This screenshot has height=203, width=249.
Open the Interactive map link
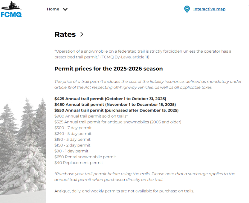[209, 9]
